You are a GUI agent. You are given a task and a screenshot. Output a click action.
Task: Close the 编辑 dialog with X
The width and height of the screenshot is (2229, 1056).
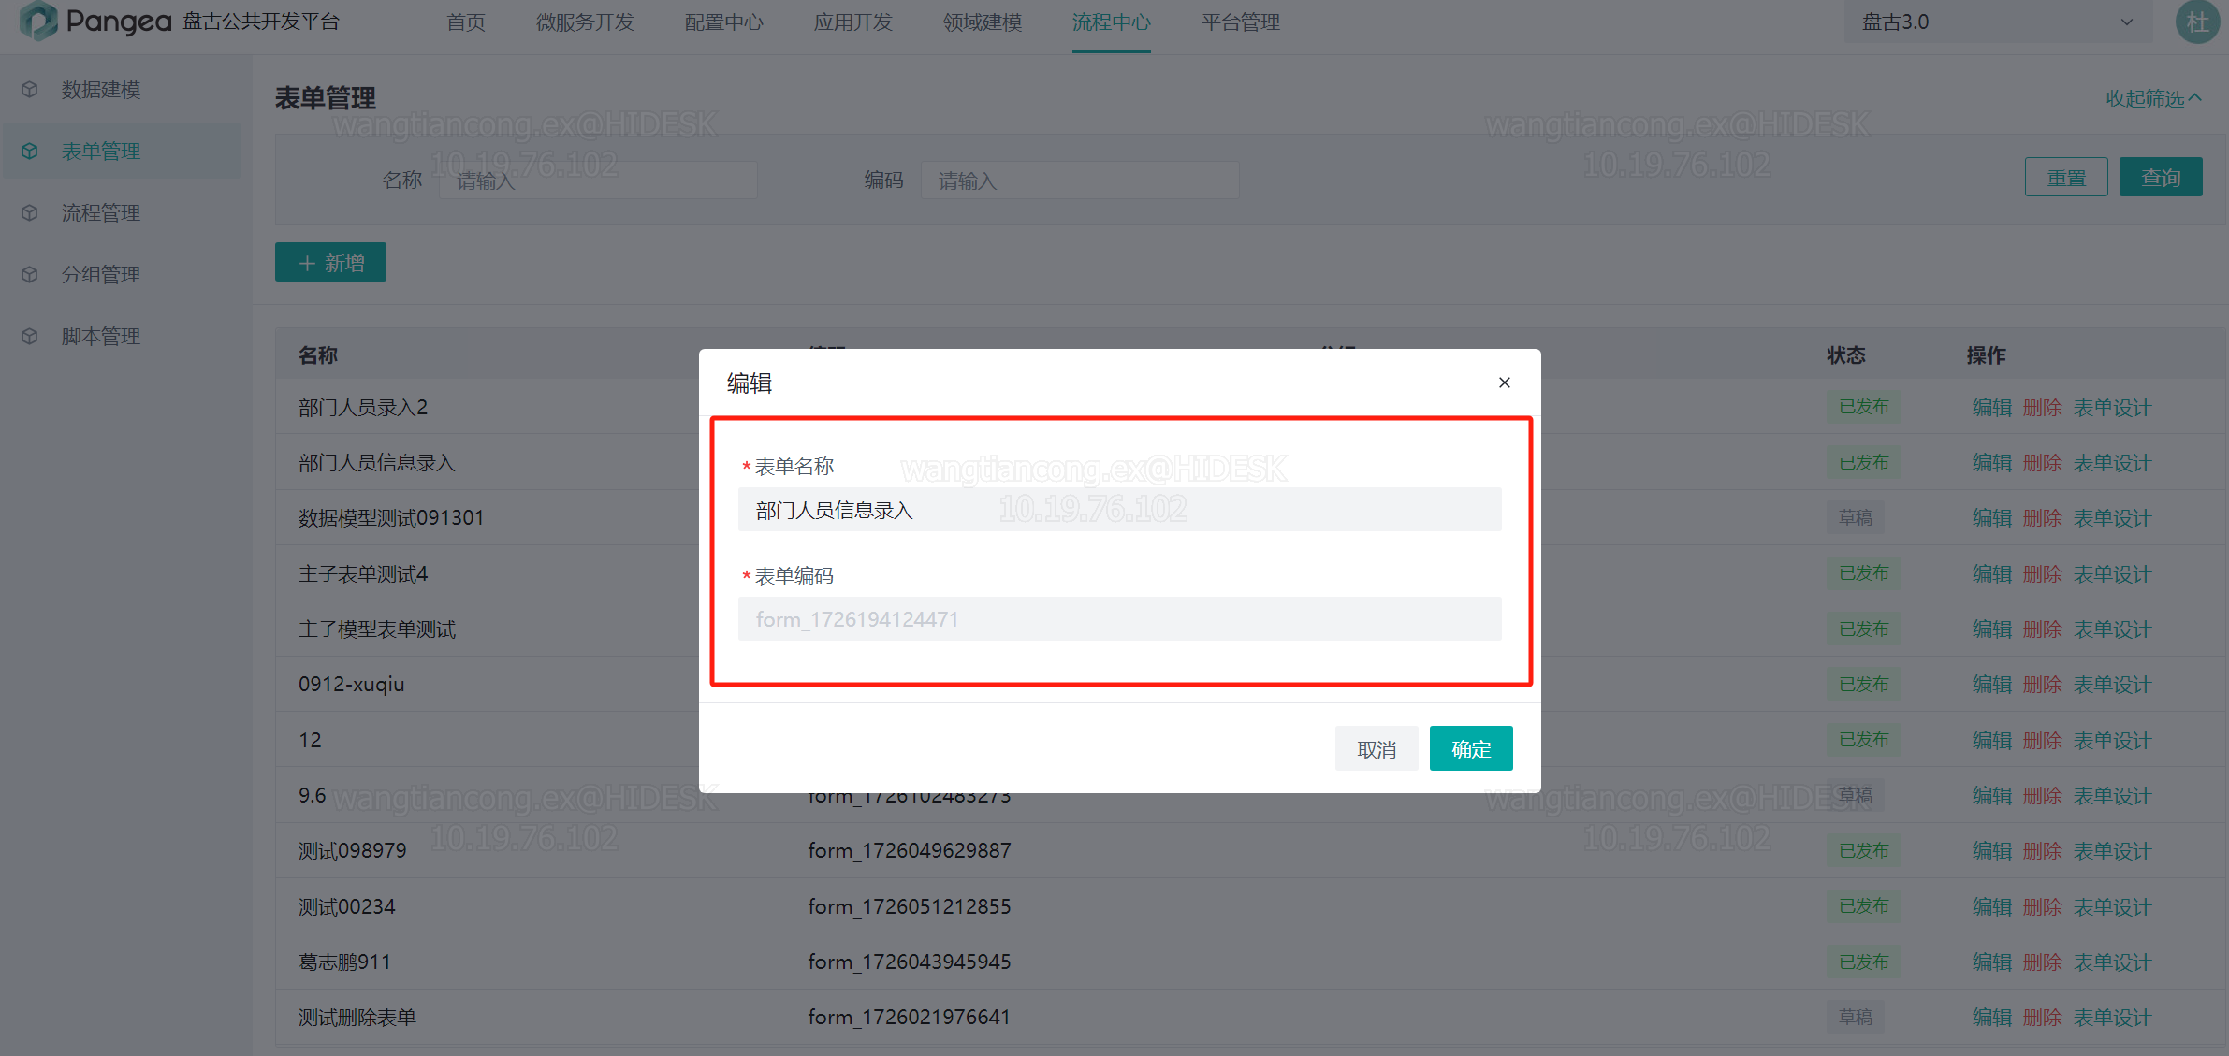1505,383
